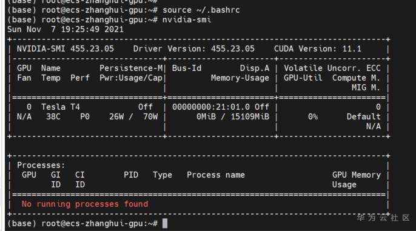This screenshot has height=231, width=416.
Task: Click the Default compute mode text
Action: coord(363,116)
